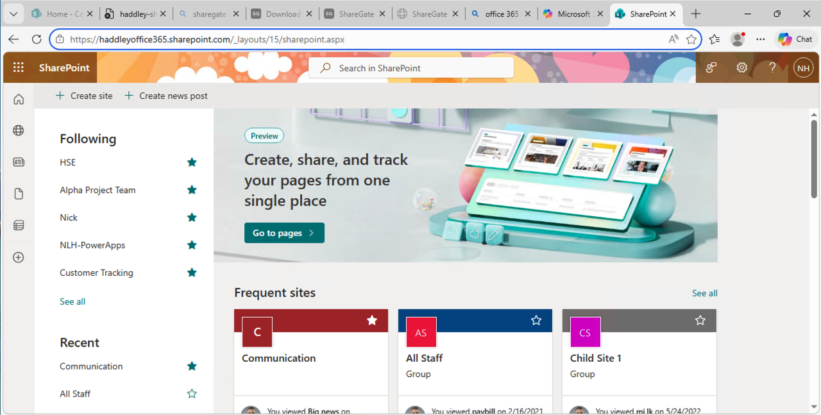Unfollow Customer Tracking star

pos(192,273)
